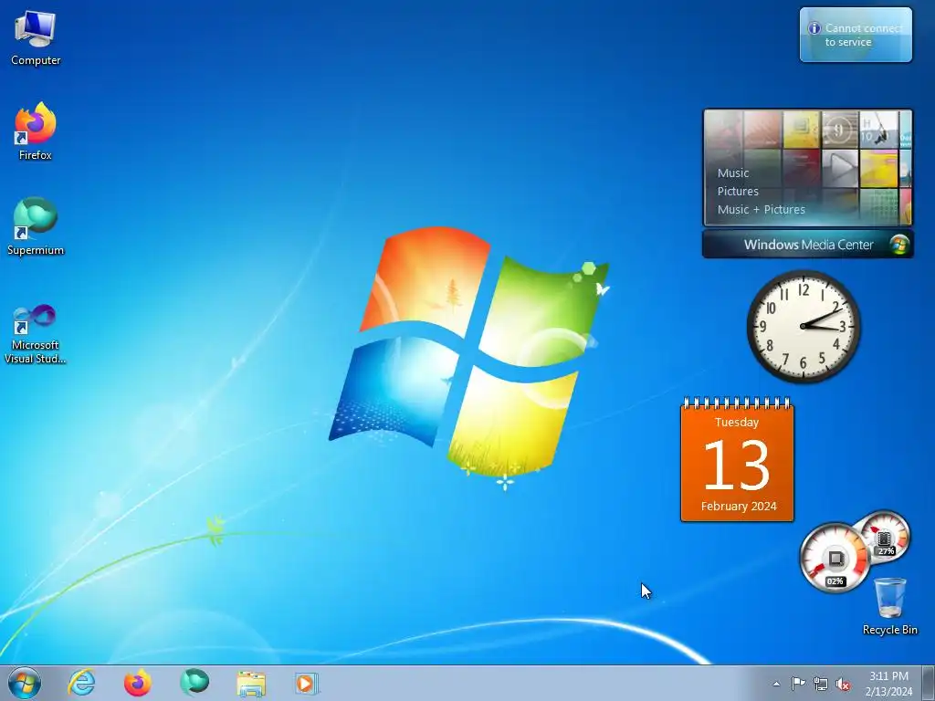Screen dimensions: 935x701
Task: Click the CPU meter dial showing 02%
Action: pos(835,558)
